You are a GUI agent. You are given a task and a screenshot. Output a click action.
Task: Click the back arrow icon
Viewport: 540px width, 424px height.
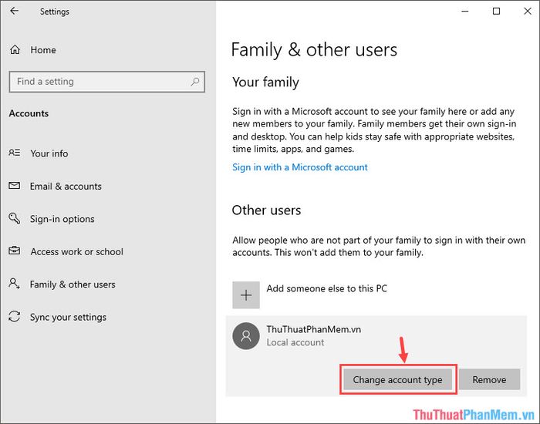click(x=14, y=11)
